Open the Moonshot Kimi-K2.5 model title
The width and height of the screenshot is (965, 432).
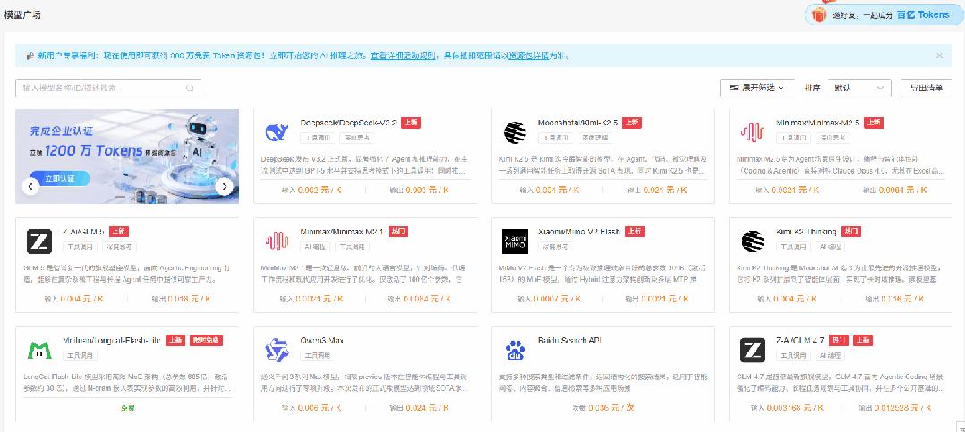tap(578, 123)
